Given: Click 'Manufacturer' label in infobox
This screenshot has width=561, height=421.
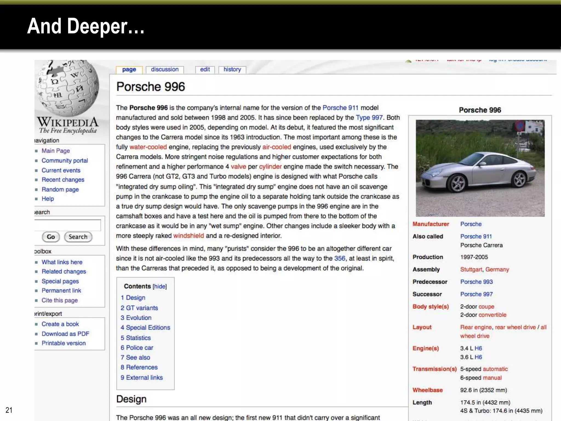Looking at the screenshot, I should (x=431, y=224).
